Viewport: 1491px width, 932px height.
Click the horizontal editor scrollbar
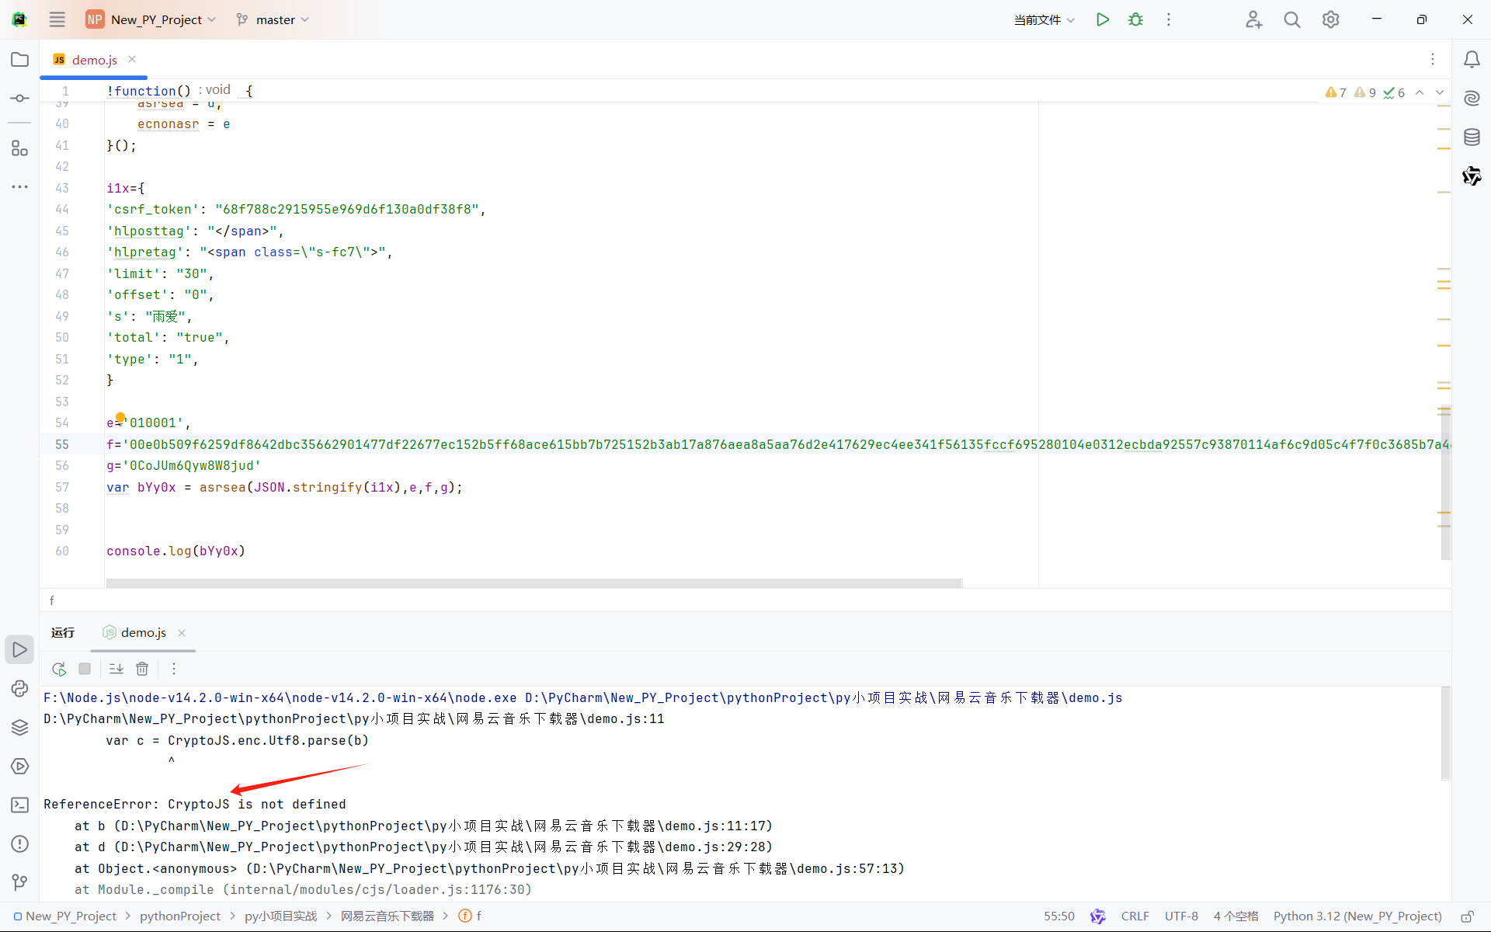[533, 582]
